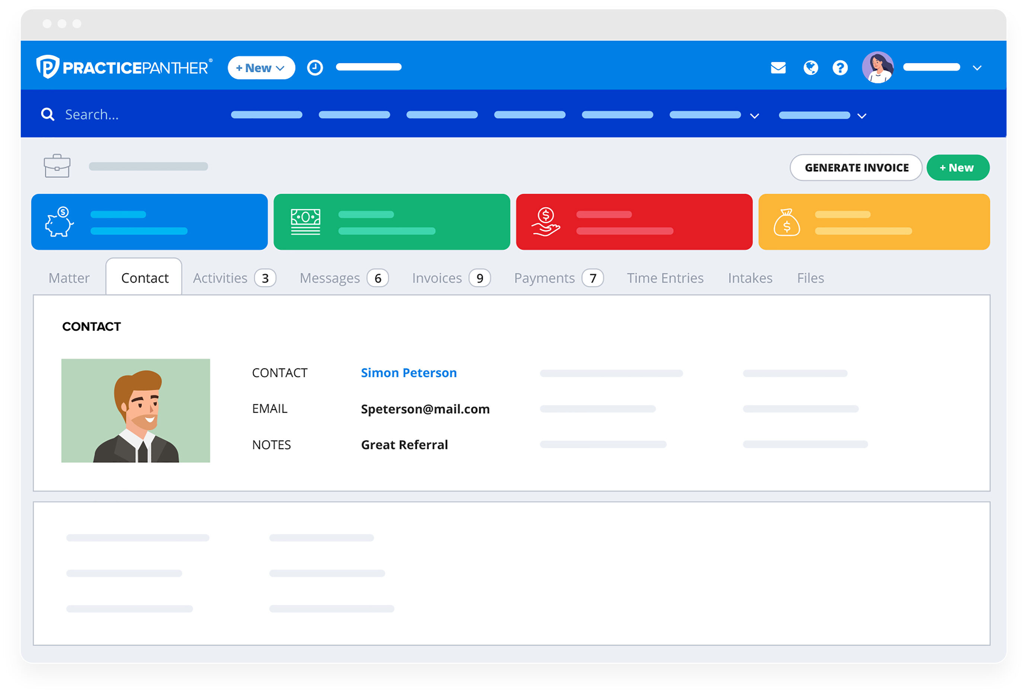Expand the top-right user profile dropdown
The image size is (1028, 696).
pyautogui.click(x=977, y=67)
